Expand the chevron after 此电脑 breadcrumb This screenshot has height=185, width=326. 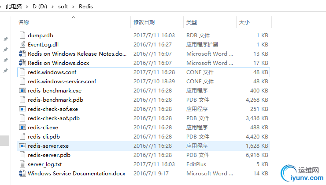pyautogui.click(x=27, y=7)
